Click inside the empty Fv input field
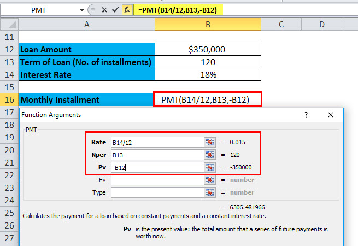The width and height of the screenshot is (358, 246). pyautogui.click(x=156, y=180)
